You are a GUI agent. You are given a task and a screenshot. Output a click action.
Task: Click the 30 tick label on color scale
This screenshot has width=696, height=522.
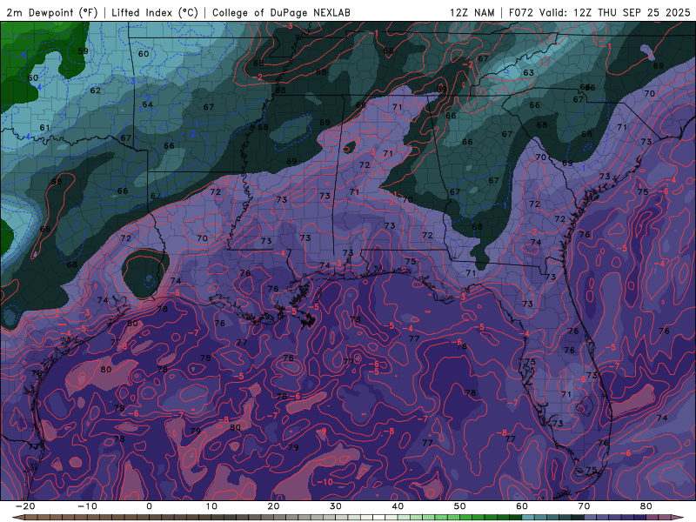point(336,506)
